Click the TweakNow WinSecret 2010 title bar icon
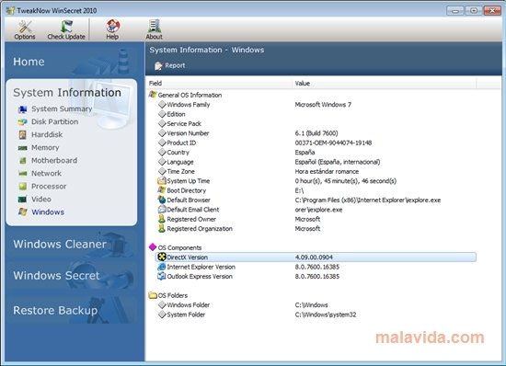Image resolution: width=506 pixels, height=366 pixels. [x=10, y=10]
